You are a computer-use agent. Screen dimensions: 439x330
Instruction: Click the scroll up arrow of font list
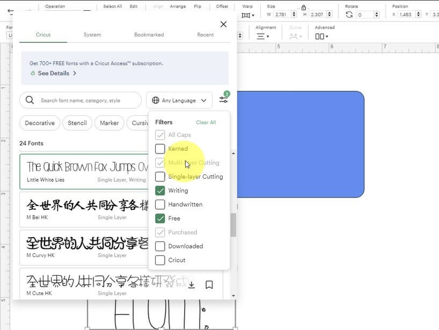click(233, 153)
